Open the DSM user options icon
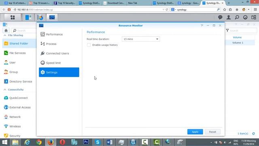This screenshot has width=259, height=146. (x=229, y=17)
